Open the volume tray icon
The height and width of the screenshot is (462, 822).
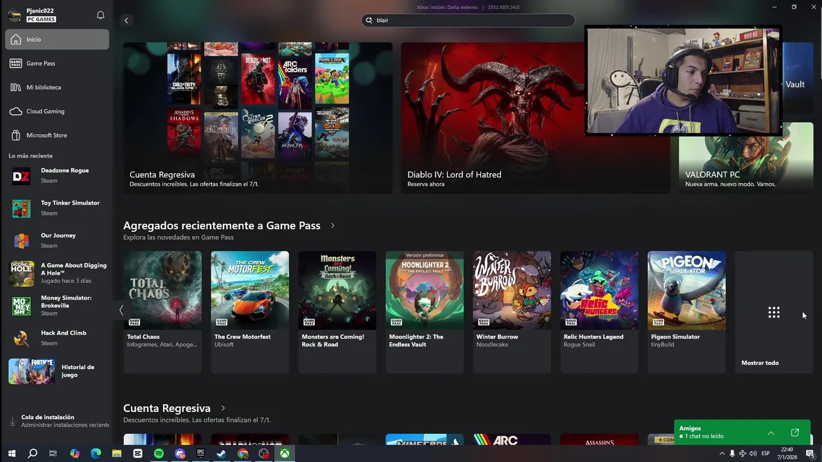coord(753,454)
